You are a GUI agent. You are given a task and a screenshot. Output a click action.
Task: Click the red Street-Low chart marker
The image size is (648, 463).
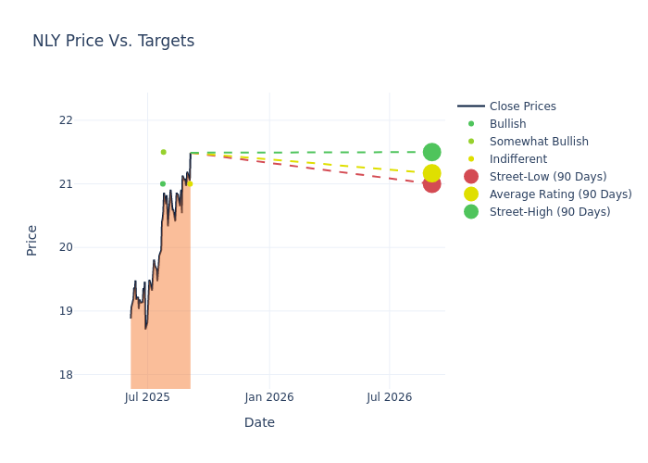point(432,186)
